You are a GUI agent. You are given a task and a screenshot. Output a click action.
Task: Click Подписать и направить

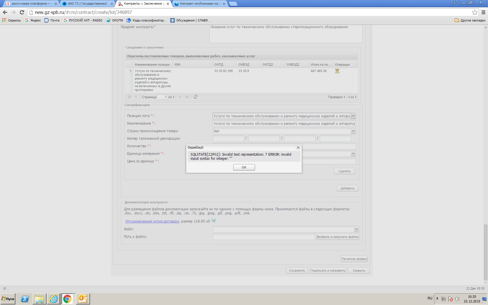[328, 270]
